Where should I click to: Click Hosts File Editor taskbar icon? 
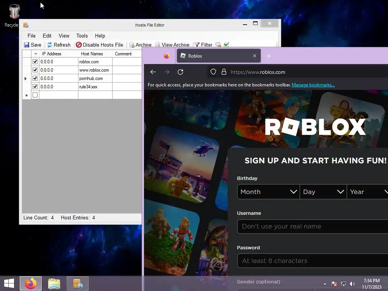78,283
